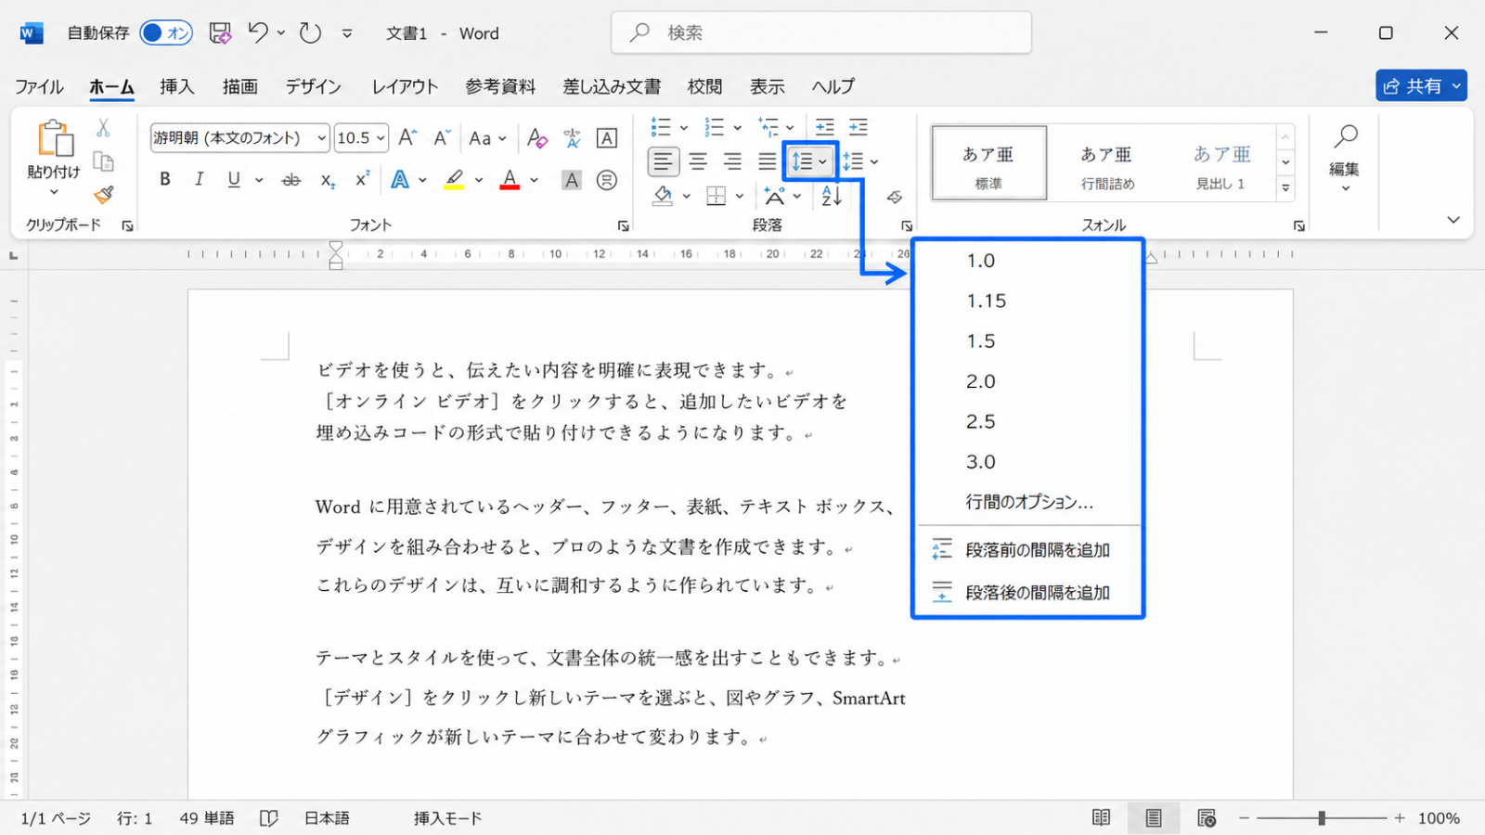Expand the borders dropdown arrow

[x=740, y=196]
